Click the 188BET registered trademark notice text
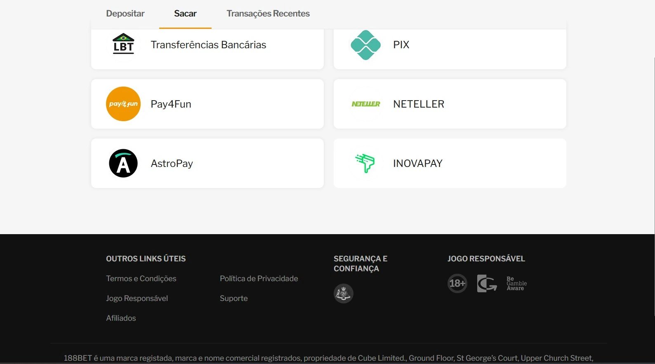This screenshot has width=655, height=364. coord(329,358)
